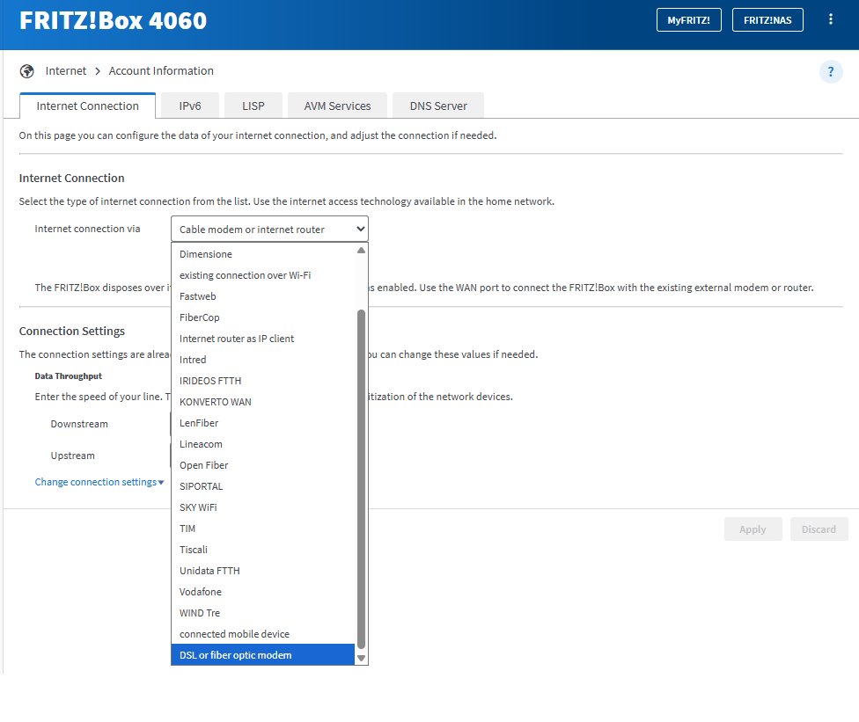Screen dimensions: 859x722
Task: Switch to the LISP tab
Action: pyautogui.click(x=253, y=106)
